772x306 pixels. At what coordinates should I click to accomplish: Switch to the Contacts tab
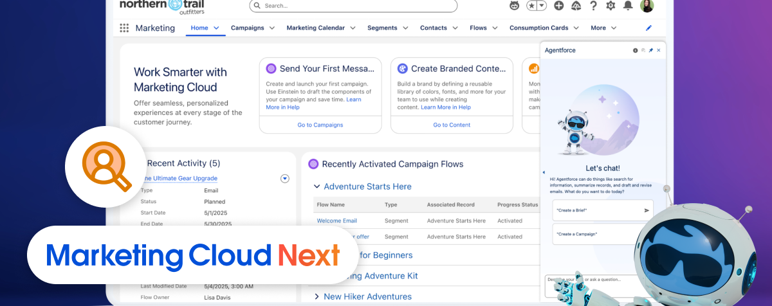tap(434, 28)
